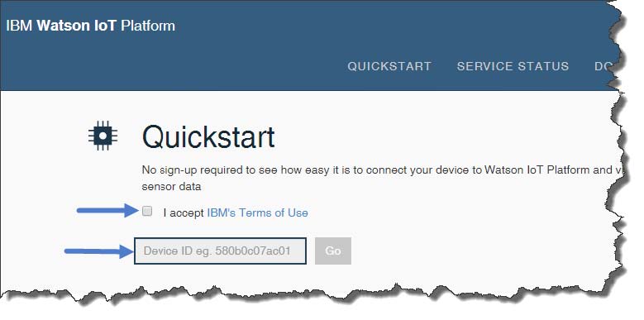Click the 'Watson IoT Platform' mention in description

pyautogui.click(x=537, y=170)
